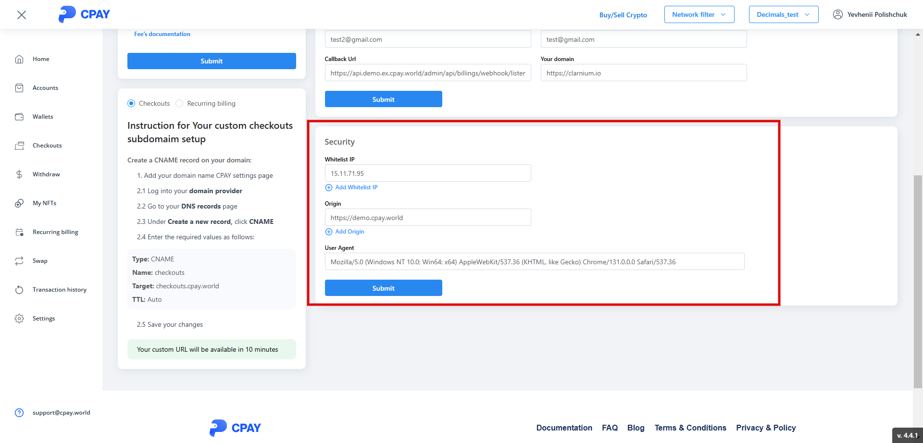The width and height of the screenshot is (923, 443).
Task: Click the User Agent input field
Action: click(534, 262)
